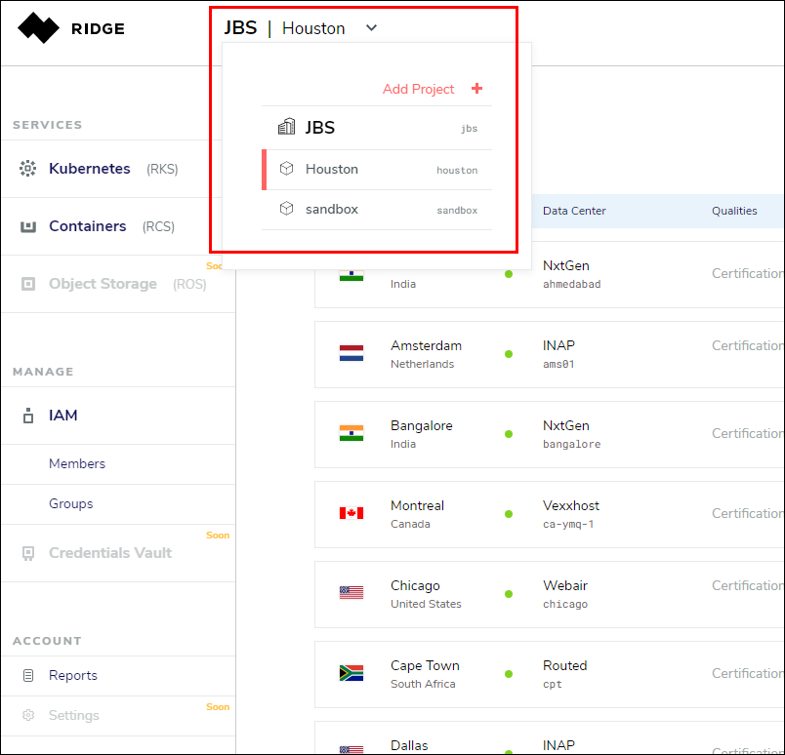Select the Montreal location name
This screenshot has width=785, height=755.
pos(417,506)
